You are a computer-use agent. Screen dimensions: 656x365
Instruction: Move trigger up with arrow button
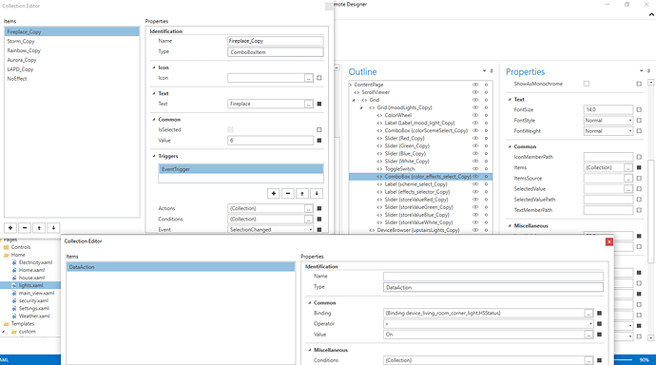pyautogui.click(x=302, y=193)
